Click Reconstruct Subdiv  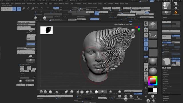171,31
